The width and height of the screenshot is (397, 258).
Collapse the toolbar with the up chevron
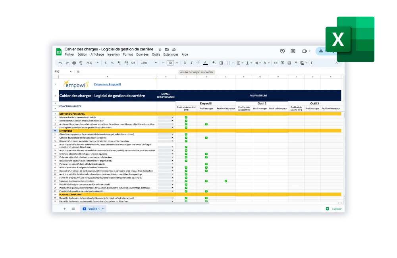point(337,63)
